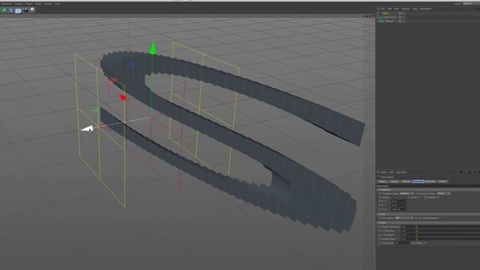The width and height of the screenshot is (480, 270).
Task: Select the highlighted Parameter tab
Action: tap(418, 181)
